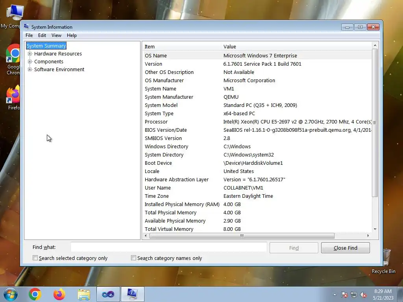
Task: Click the muted volume tray icon
Action: coord(363,295)
